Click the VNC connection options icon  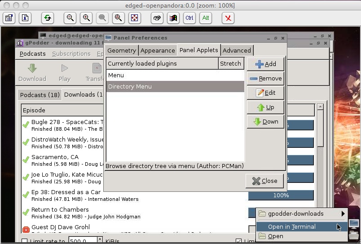pyautogui.click(x=9, y=18)
